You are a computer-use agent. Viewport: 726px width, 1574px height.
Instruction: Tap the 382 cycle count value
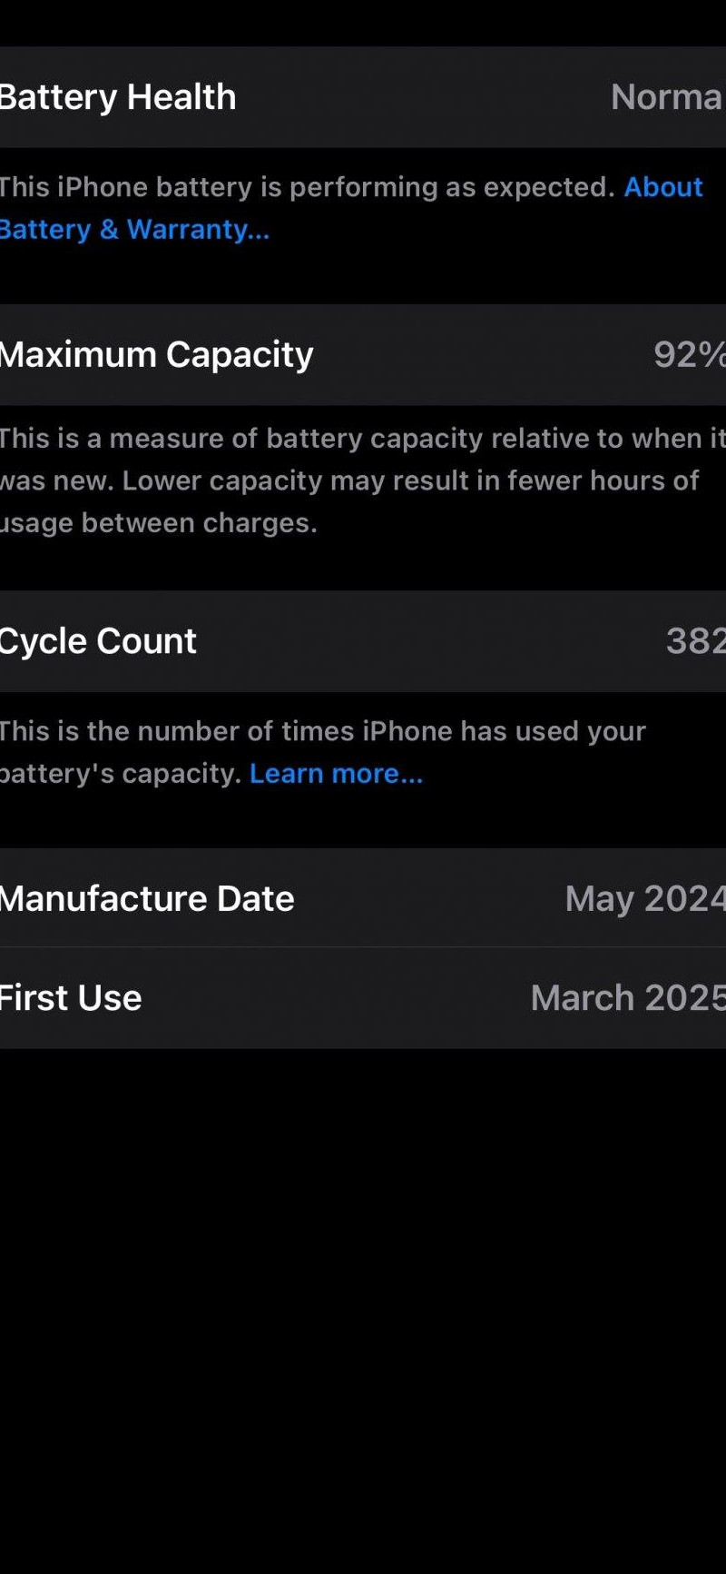(x=694, y=641)
